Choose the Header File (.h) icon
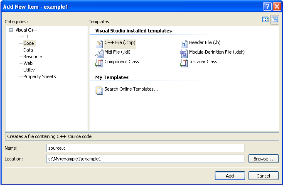283x185 pixels. click(184, 44)
